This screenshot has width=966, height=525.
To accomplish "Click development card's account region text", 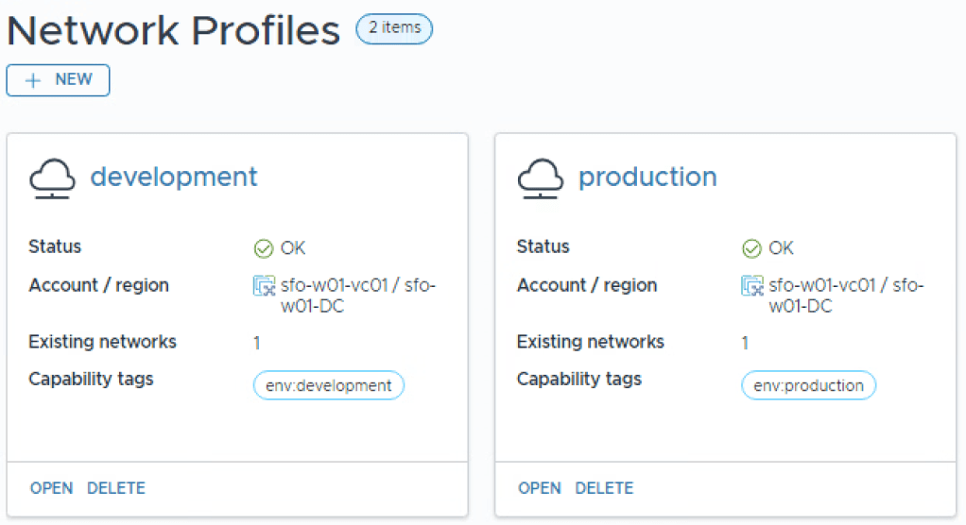I will pyautogui.click(x=357, y=296).
